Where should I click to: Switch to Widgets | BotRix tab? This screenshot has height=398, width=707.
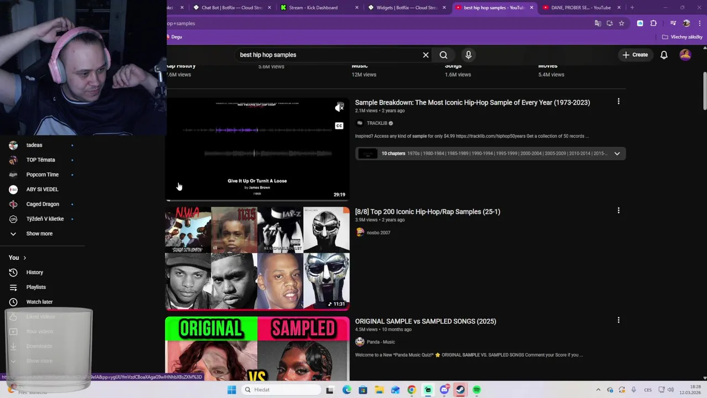[x=406, y=8]
